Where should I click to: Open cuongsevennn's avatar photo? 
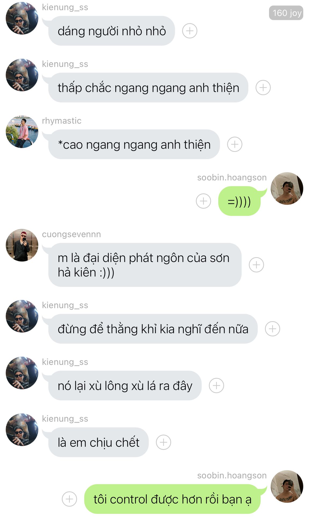22,245
